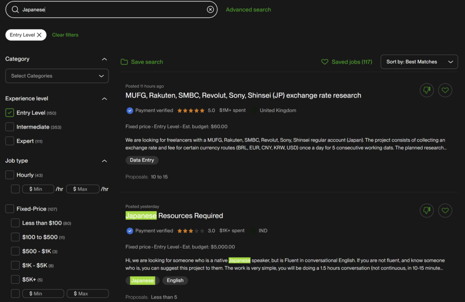465x302 pixels.
Task: Collapse the Job type section
Action: click(x=104, y=161)
